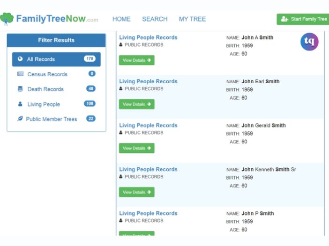Click the name John Gerald Smith
The image size is (329, 246).
point(263,125)
